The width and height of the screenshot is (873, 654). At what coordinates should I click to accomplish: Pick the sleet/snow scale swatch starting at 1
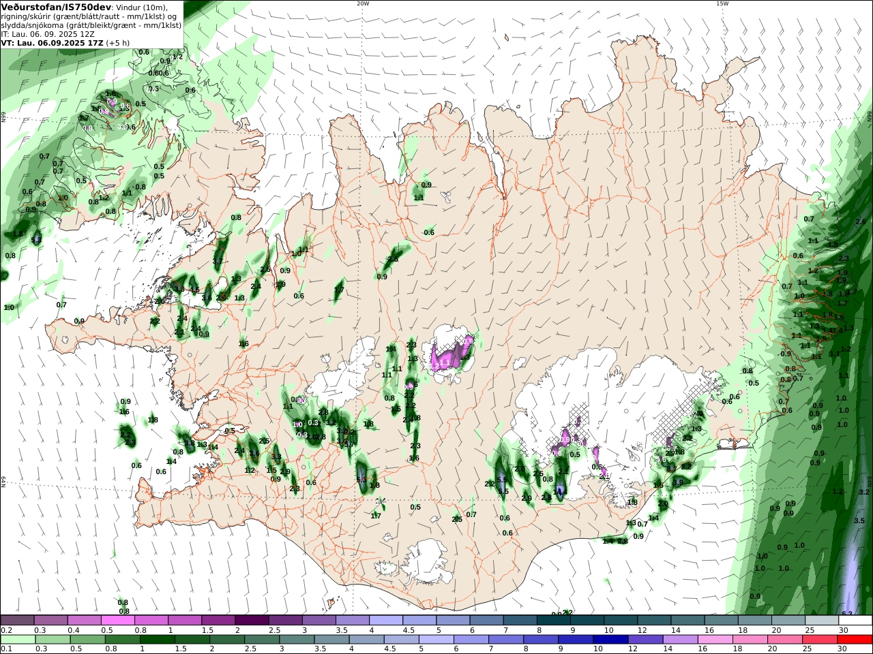[x=185, y=620]
